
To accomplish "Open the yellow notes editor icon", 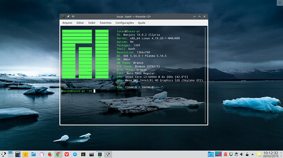I will pos(25,154).
